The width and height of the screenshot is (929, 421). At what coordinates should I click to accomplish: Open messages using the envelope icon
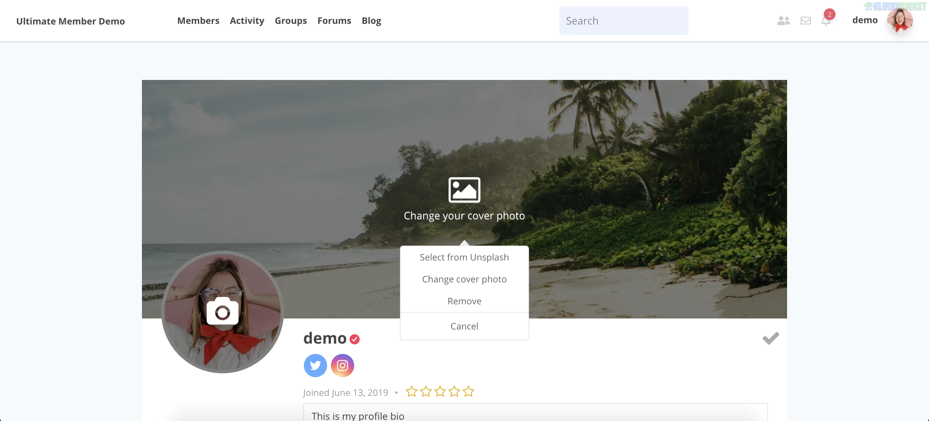(806, 21)
